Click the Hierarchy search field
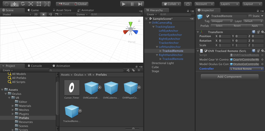 175,14
